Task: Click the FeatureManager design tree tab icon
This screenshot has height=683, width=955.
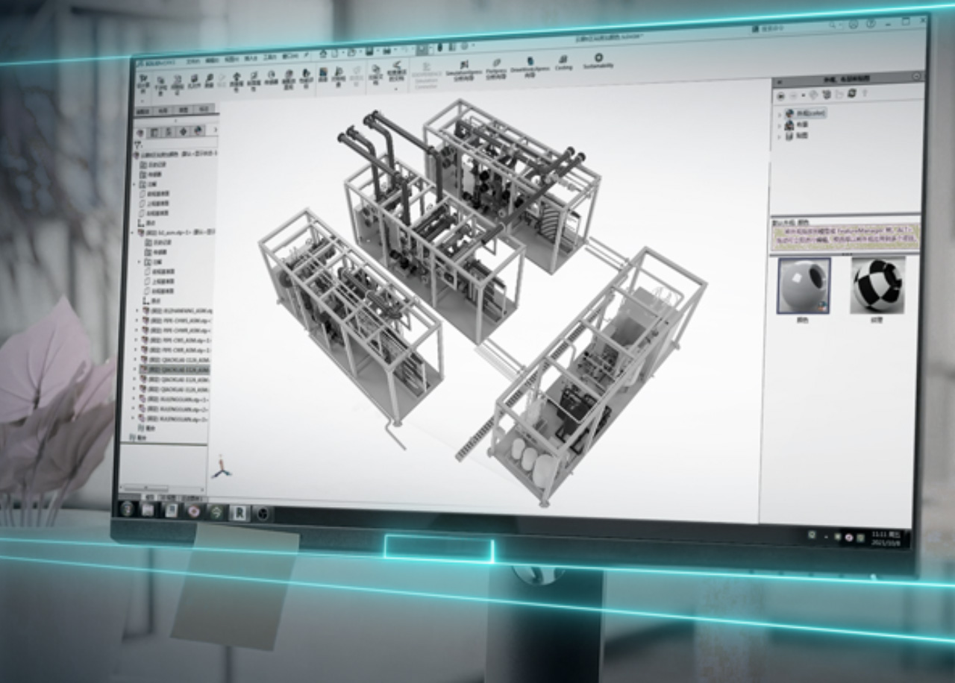Action: click(140, 132)
